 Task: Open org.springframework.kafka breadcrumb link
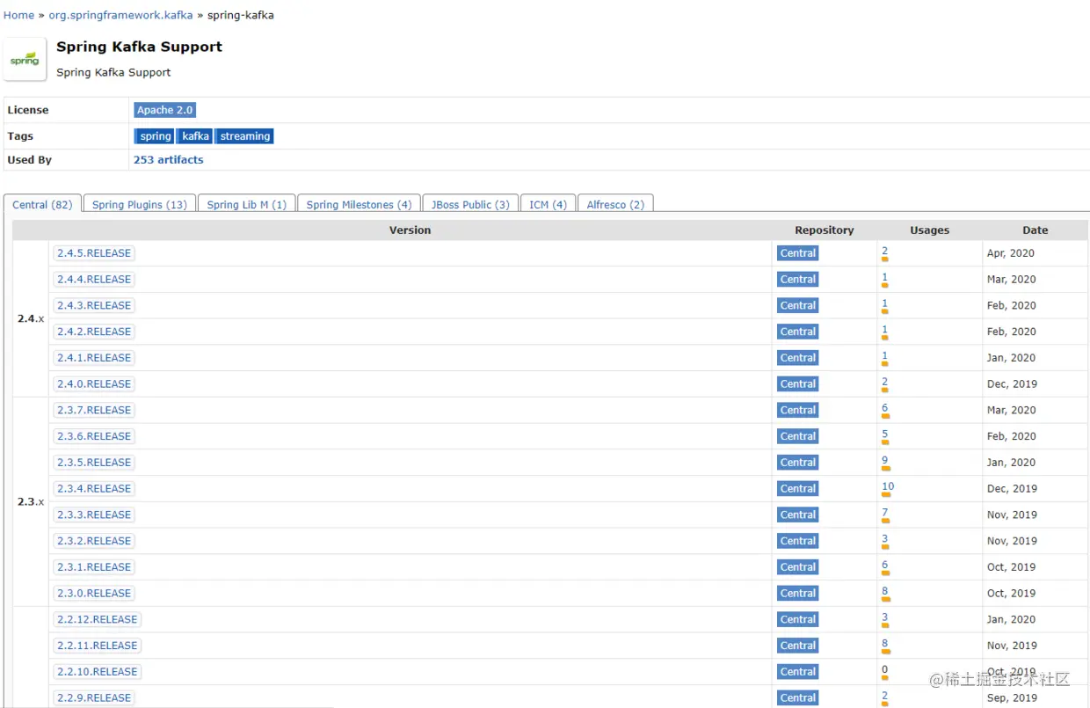(x=120, y=15)
